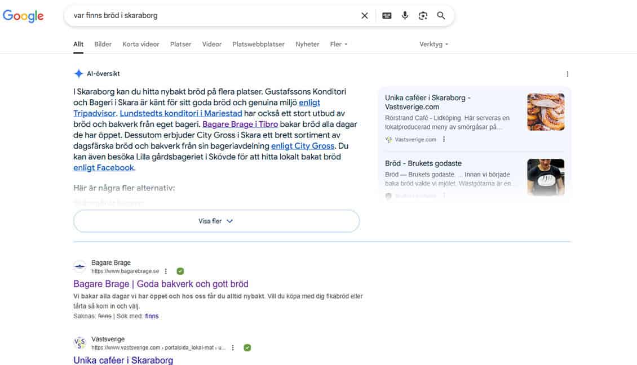Click the green badge beside the Västsverige result
The height and width of the screenshot is (365, 637).
point(247,348)
